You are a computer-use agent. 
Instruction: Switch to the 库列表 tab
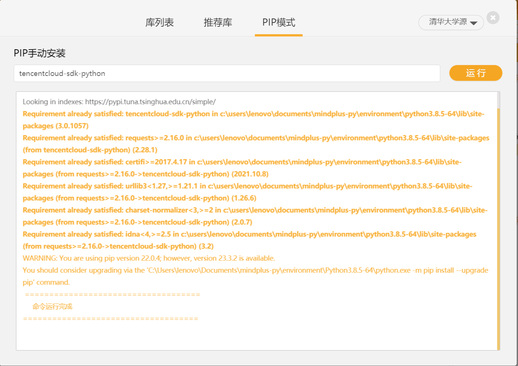click(160, 23)
